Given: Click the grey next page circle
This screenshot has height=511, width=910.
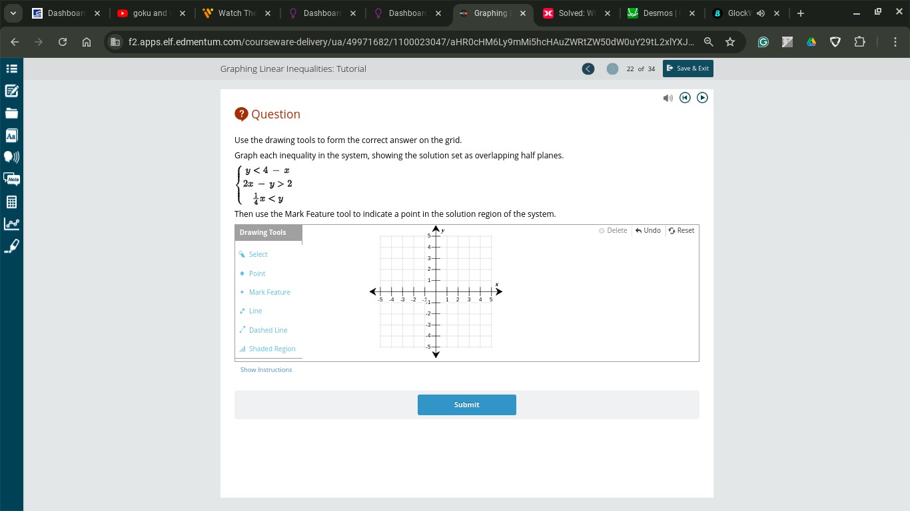Looking at the screenshot, I should click(612, 69).
